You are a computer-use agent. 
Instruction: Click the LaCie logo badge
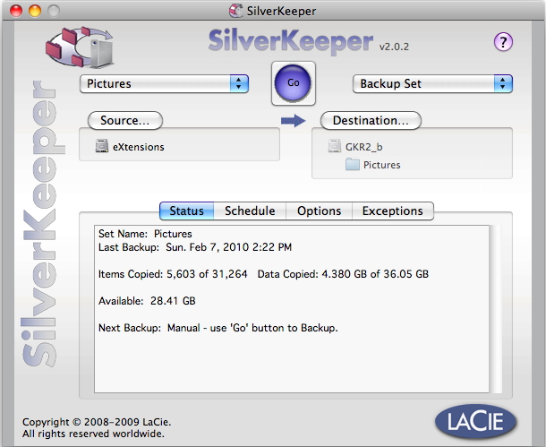point(475,422)
